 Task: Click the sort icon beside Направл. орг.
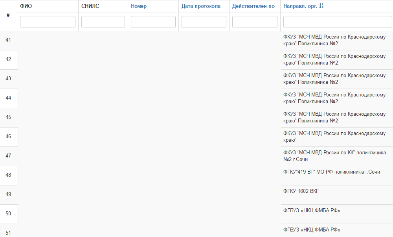[x=321, y=6]
